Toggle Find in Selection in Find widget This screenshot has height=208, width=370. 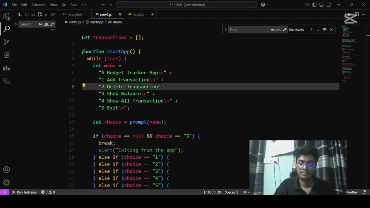point(325,29)
